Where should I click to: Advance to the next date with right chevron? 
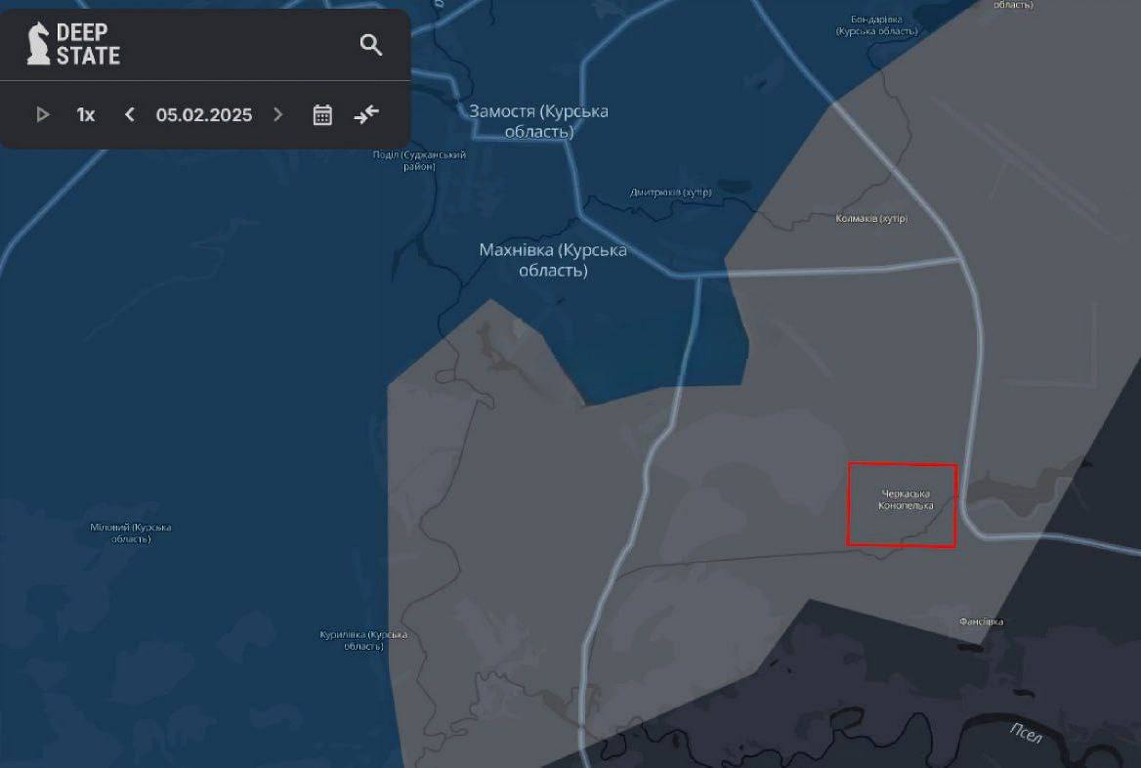[278, 114]
